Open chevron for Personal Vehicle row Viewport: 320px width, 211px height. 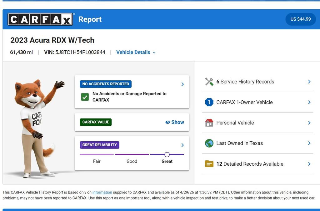tap(309, 123)
